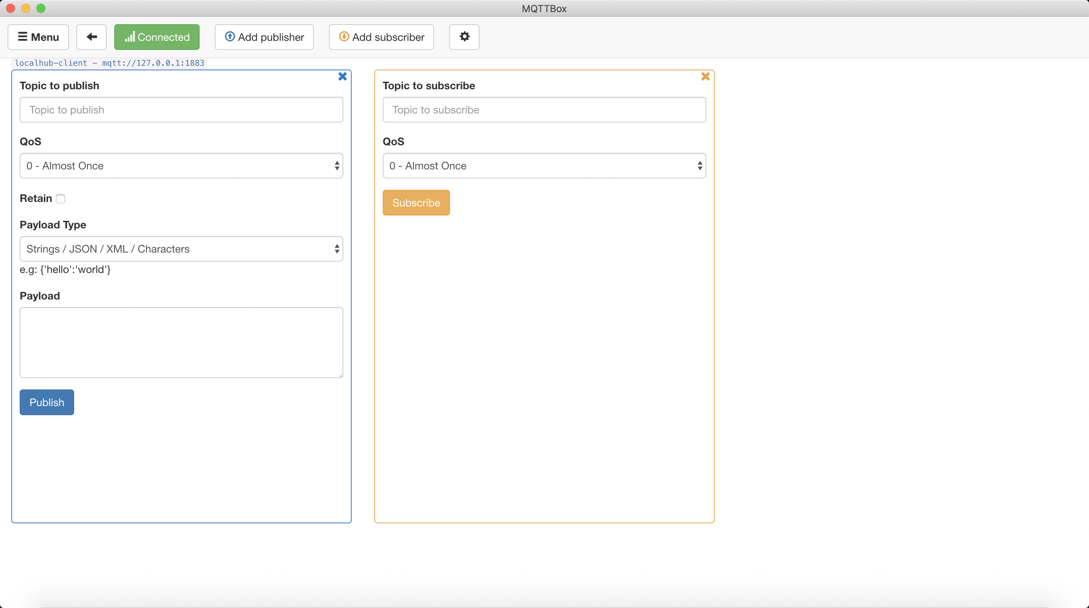Click the orange Subscribe button
1089x608 pixels.
pos(416,203)
